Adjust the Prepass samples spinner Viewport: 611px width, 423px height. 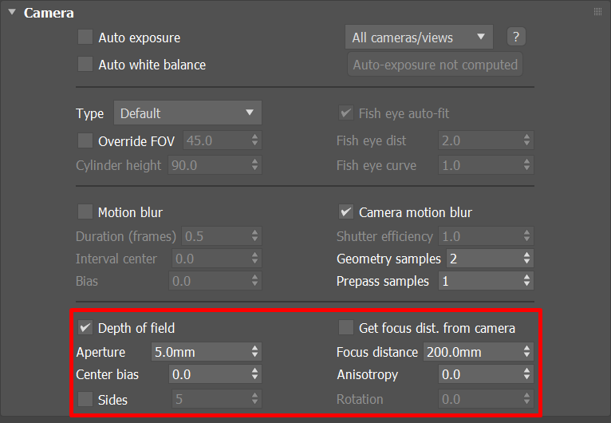click(526, 281)
